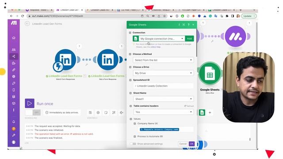Click Spreadsheet ID input field
Image resolution: width=283 pixels, height=159 pixels.
click(164, 86)
